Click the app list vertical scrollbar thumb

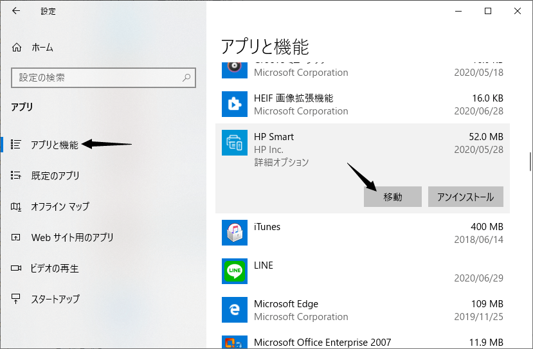pos(530,161)
